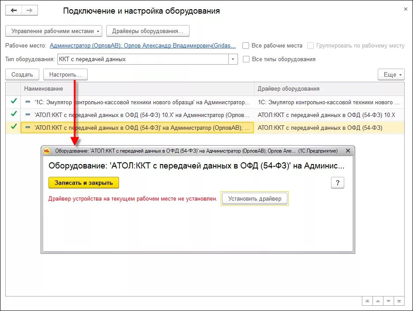Close the main equipment setup form
This screenshot has width=413, height=311.
406,9
